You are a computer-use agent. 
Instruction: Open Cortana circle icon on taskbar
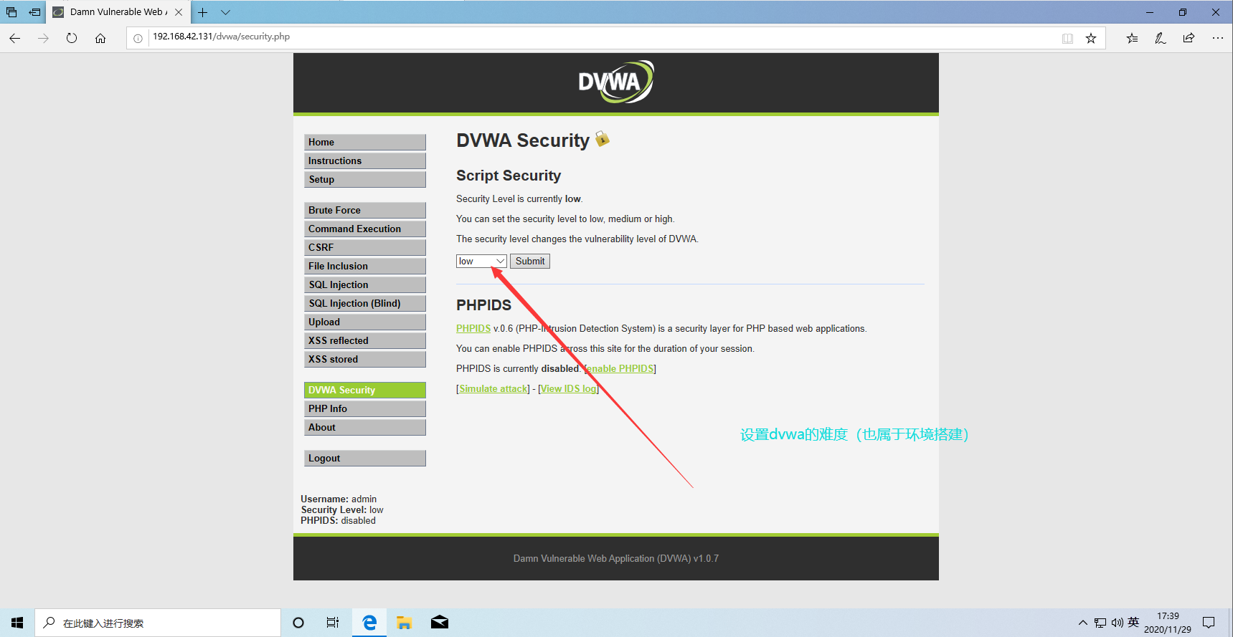[298, 623]
